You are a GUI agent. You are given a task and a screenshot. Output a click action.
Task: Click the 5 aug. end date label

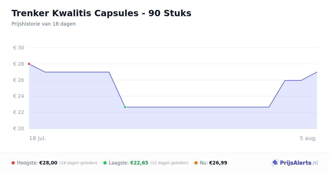[308, 138]
